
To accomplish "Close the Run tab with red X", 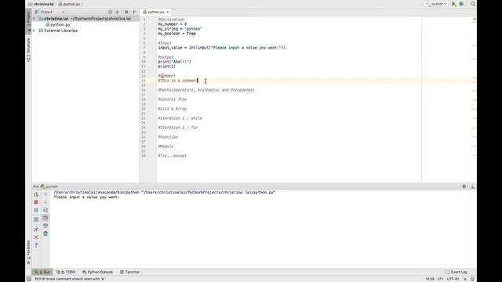I will pyautogui.click(x=36, y=237).
